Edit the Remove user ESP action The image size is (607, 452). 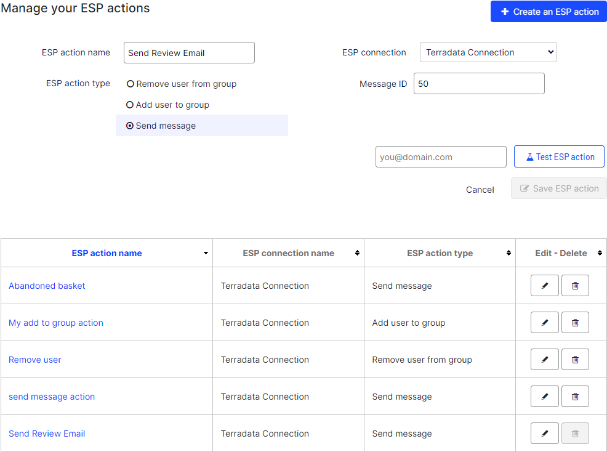pos(544,359)
